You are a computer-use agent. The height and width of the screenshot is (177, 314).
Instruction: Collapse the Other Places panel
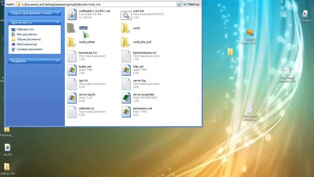[57, 22]
